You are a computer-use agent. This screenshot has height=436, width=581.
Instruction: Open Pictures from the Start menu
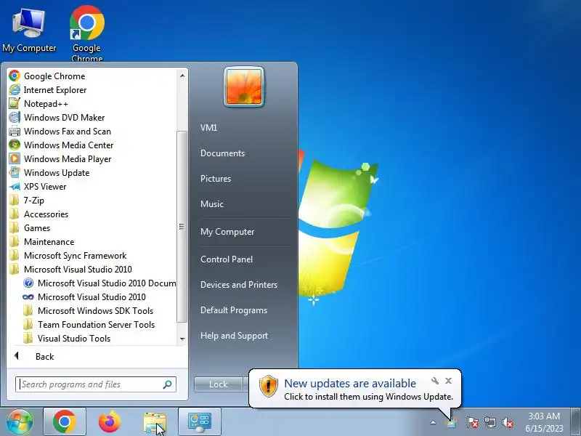click(x=216, y=178)
